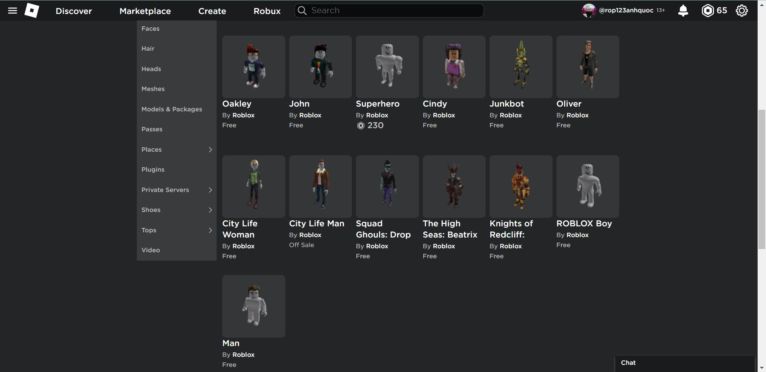766x372 pixels.
Task: Expand the Tops category chevron
Action: [x=210, y=230]
